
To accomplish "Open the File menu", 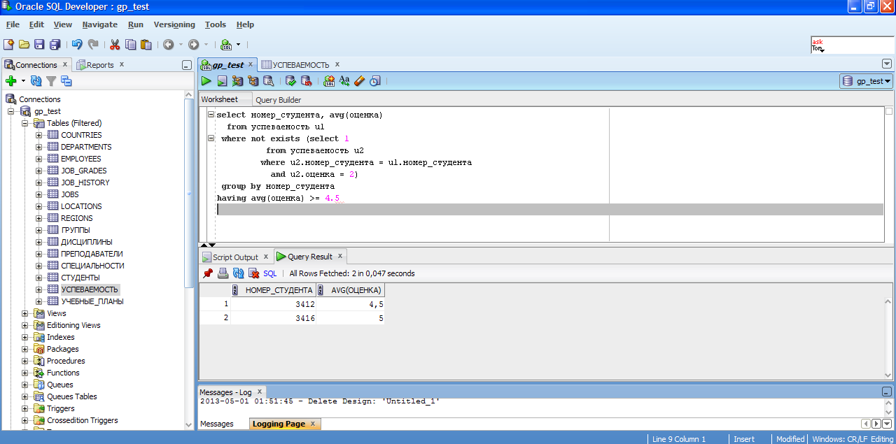I will point(13,24).
